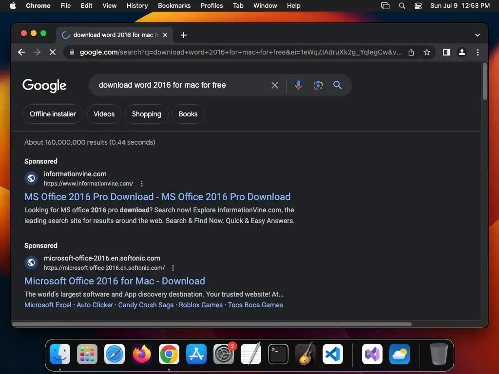Open the Toca Boca Games sublink
Viewport: 499px width, 374px height.
(x=255, y=305)
